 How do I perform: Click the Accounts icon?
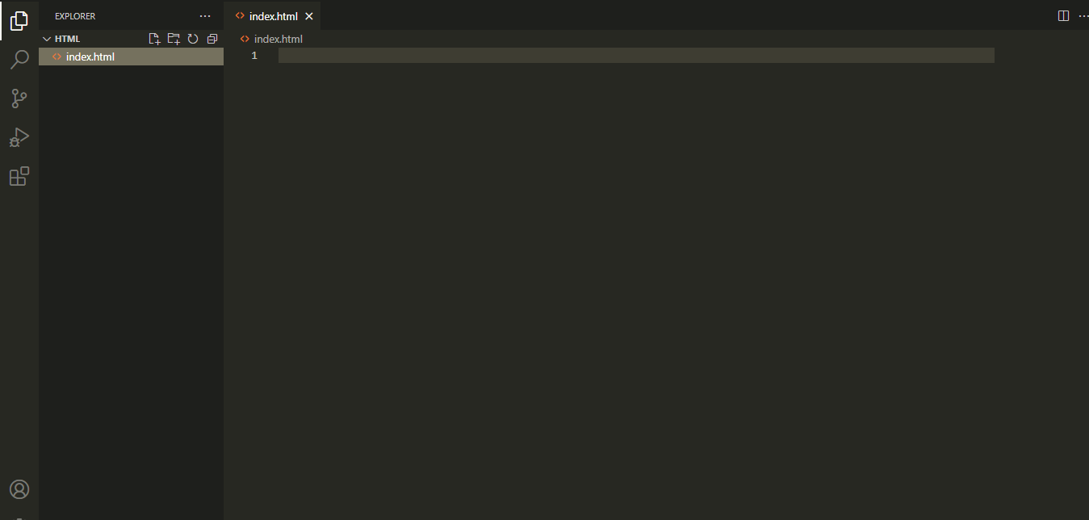pyautogui.click(x=19, y=489)
